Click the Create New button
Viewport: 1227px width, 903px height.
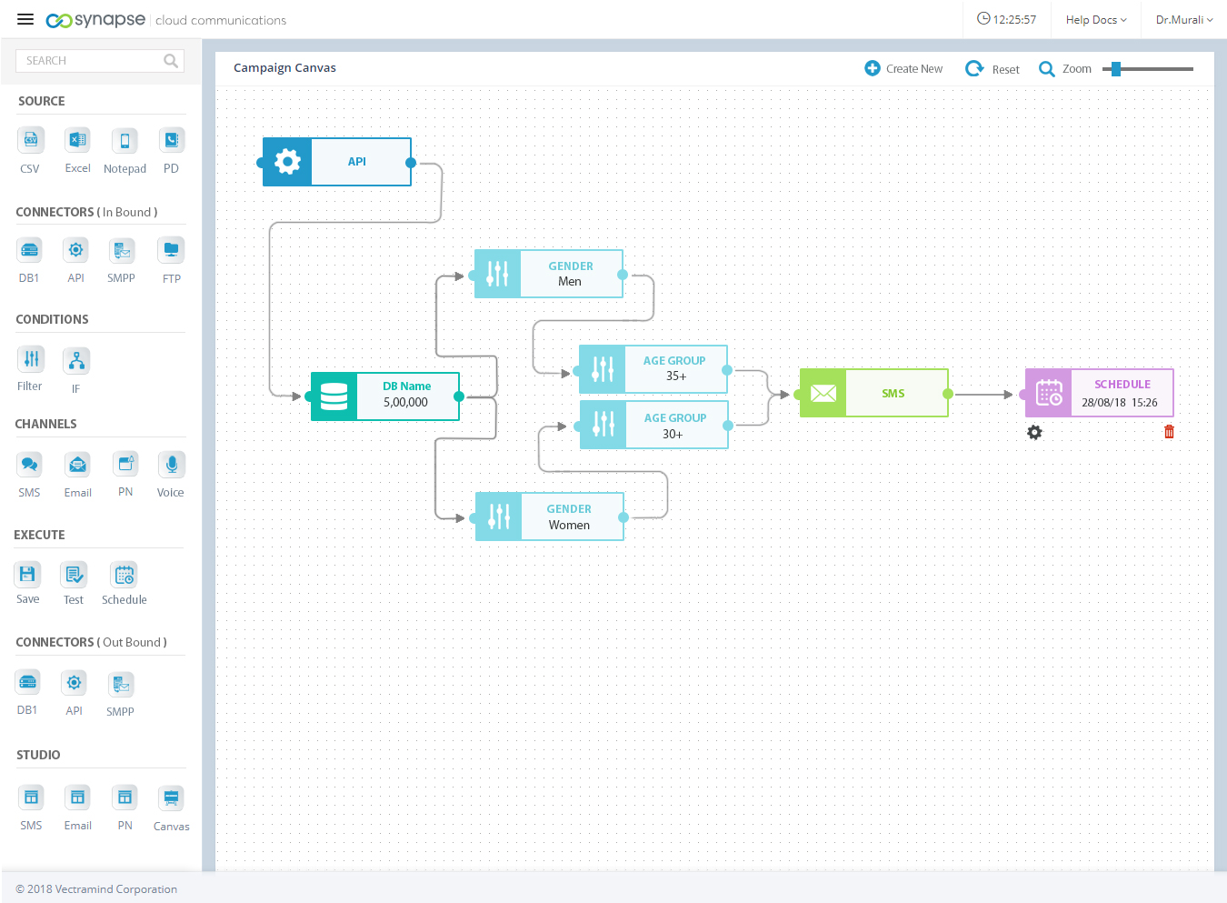pyautogui.click(x=903, y=69)
